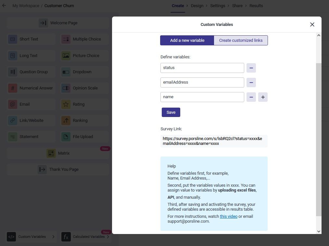Close the Custom Variables dialog
Image resolution: width=329 pixels, height=246 pixels.
click(x=312, y=25)
